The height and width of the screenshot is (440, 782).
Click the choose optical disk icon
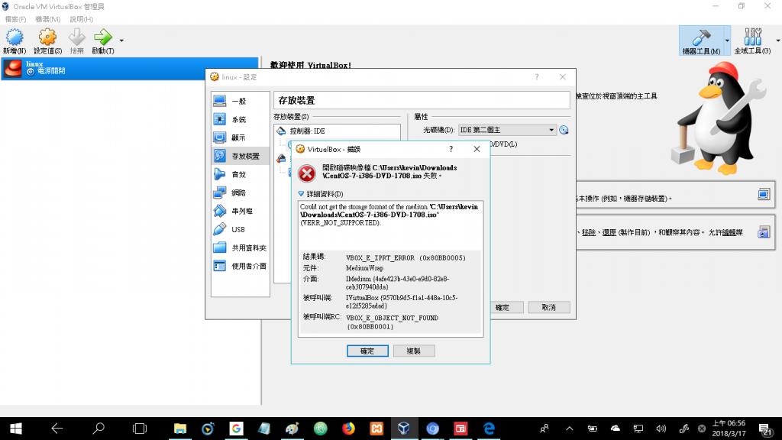click(x=564, y=130)
